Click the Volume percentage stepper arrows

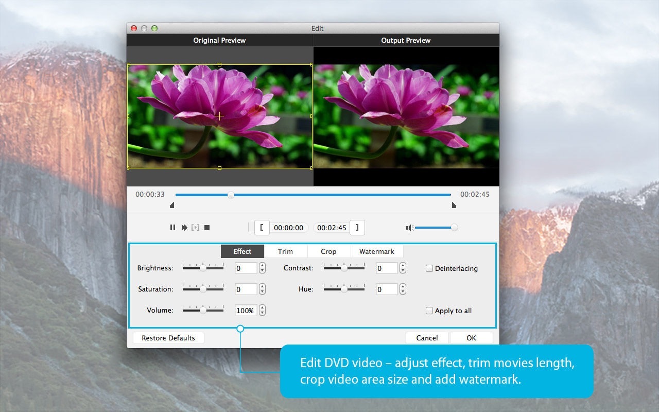click(262, 310)
